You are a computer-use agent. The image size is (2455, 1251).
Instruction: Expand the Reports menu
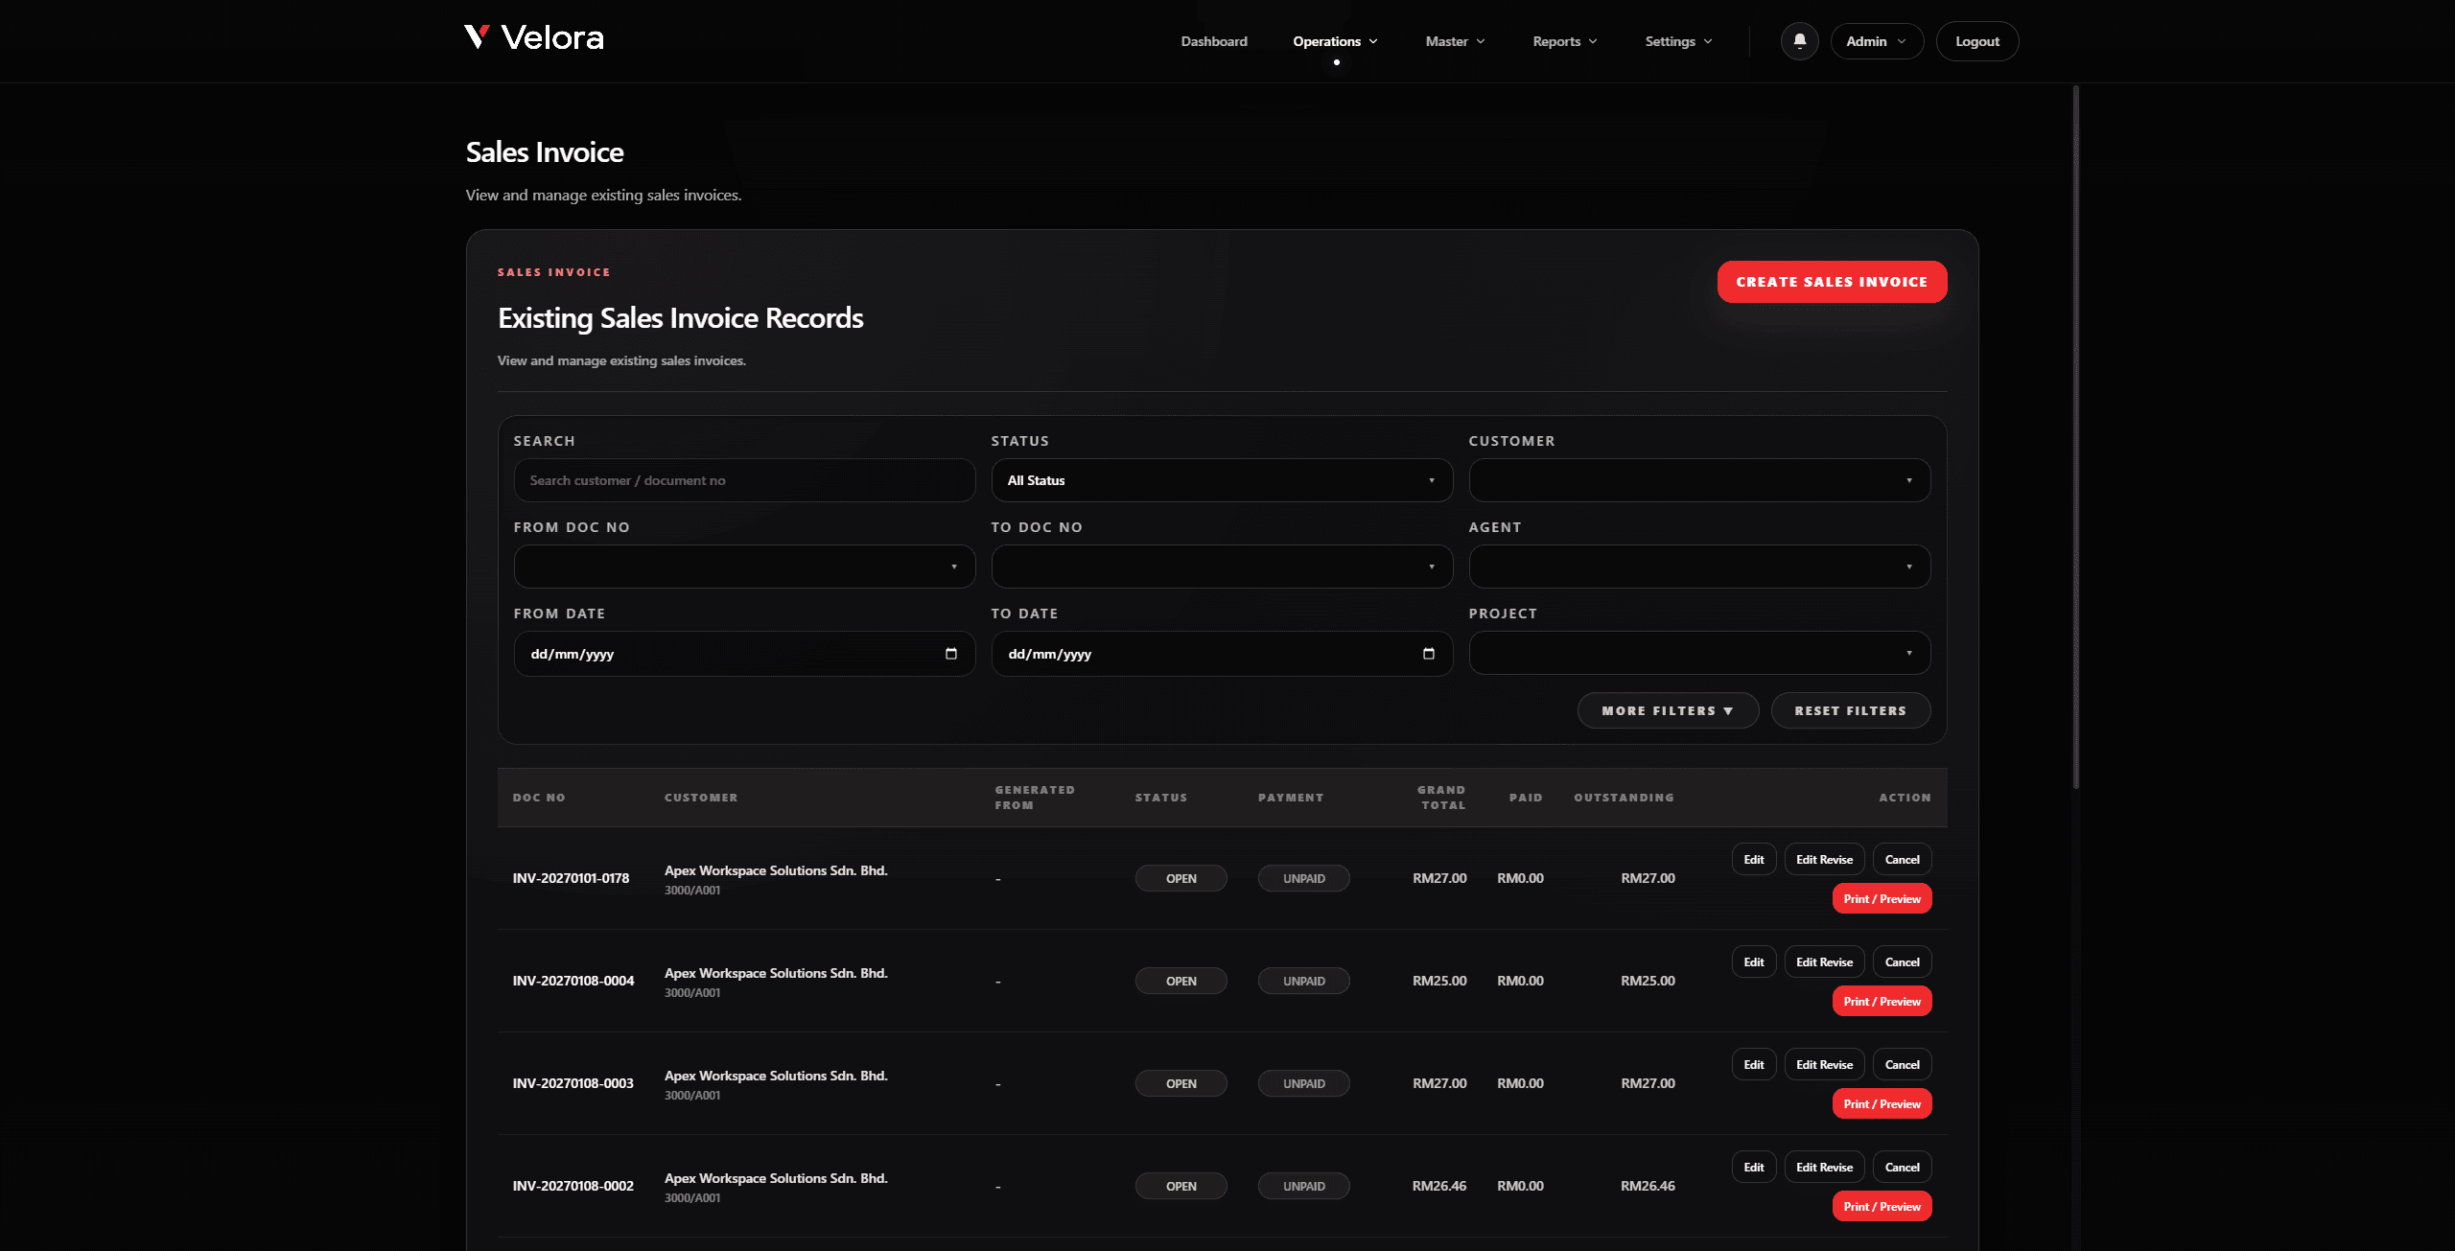[1564, 41]
